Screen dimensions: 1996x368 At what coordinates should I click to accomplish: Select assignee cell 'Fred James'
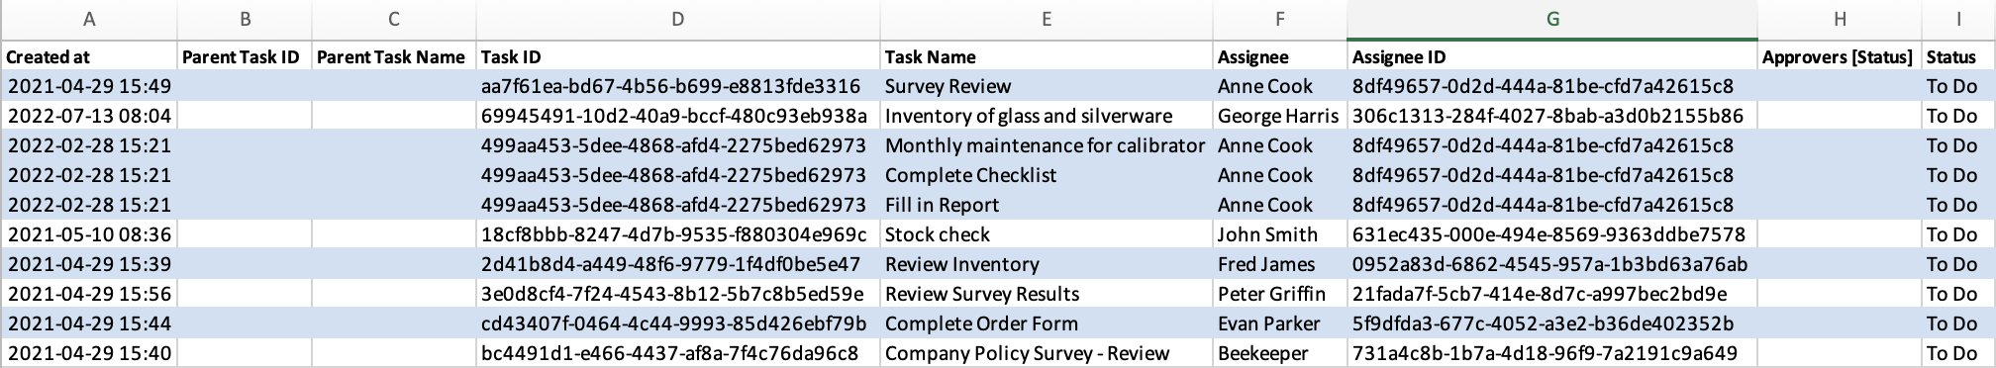coord(1280,264)
